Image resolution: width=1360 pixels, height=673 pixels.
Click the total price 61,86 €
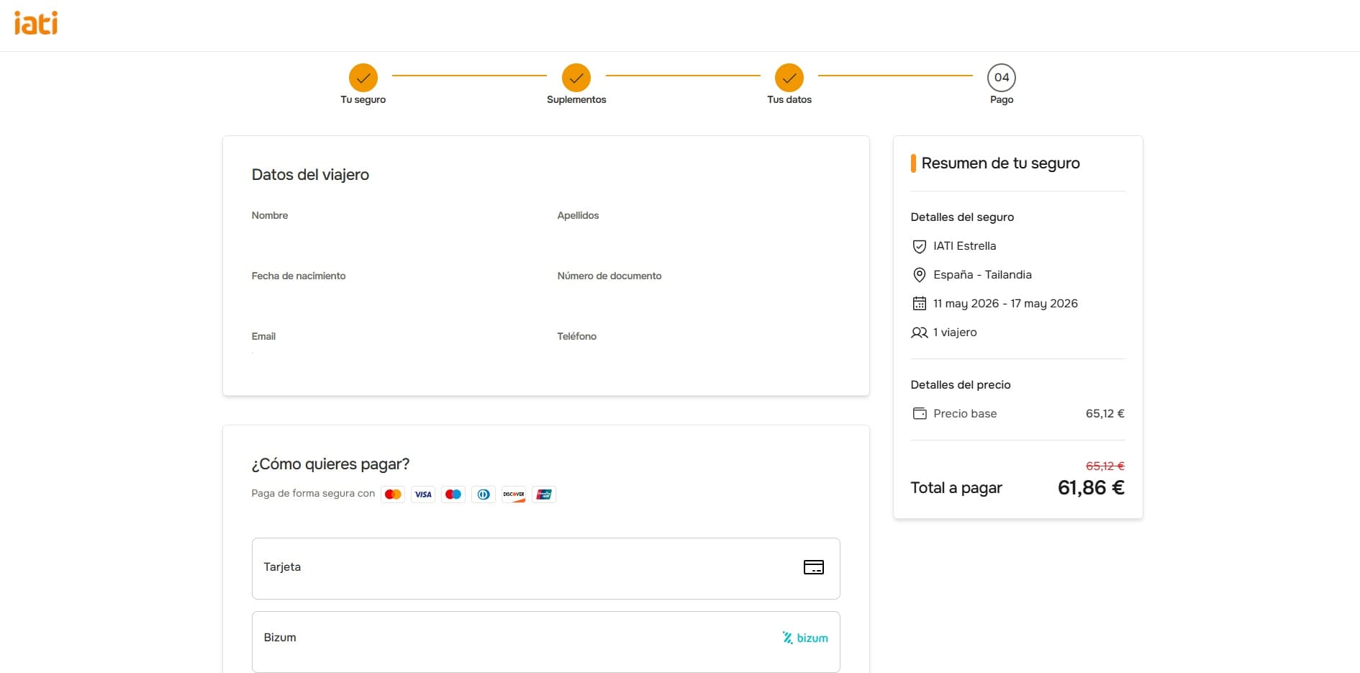(x=1091, y=488)
